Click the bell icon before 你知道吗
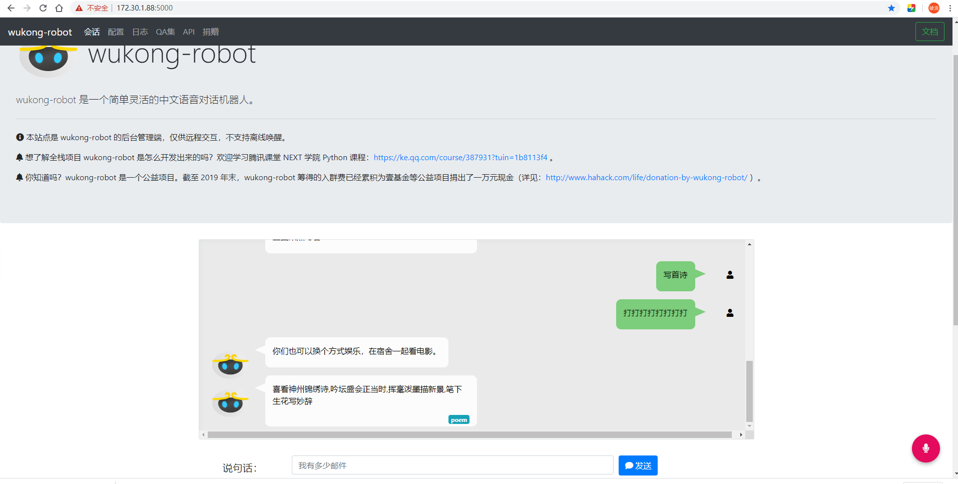Image resolution: width=958 pixels, height=484 pixels. [x=20, y=177]
